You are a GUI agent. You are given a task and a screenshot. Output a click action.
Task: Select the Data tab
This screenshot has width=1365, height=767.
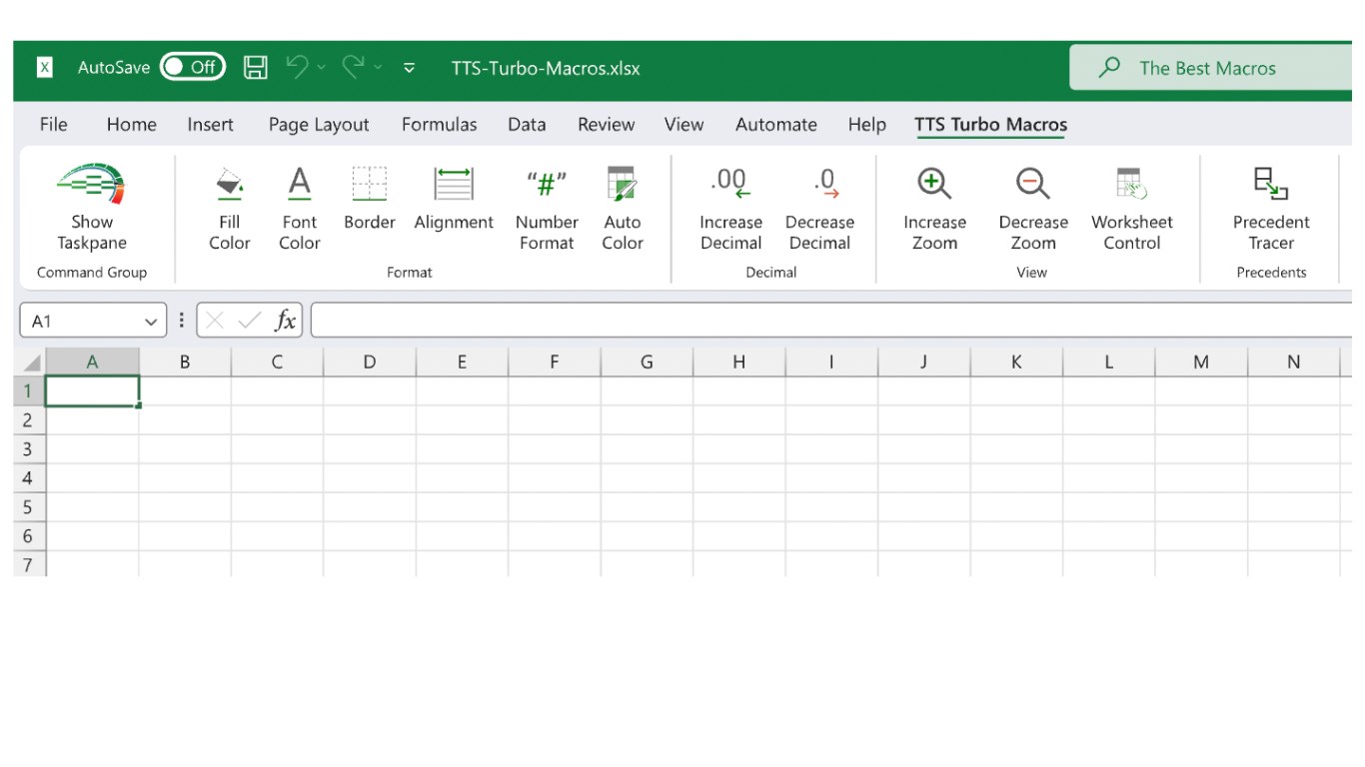click(x=527, y=125)
